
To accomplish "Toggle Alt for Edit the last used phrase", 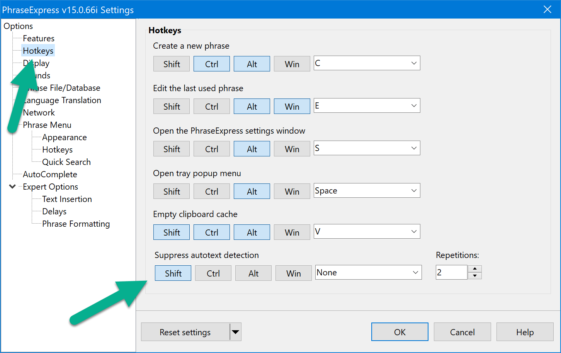I will 252,107.
